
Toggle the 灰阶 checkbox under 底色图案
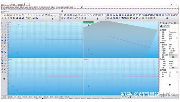pos(170,76)
